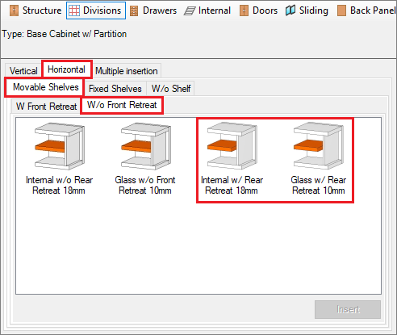This screenshot has width=397, height=335.
Task: Select the Movable Shelves tab
Action: tap(44, 87)
